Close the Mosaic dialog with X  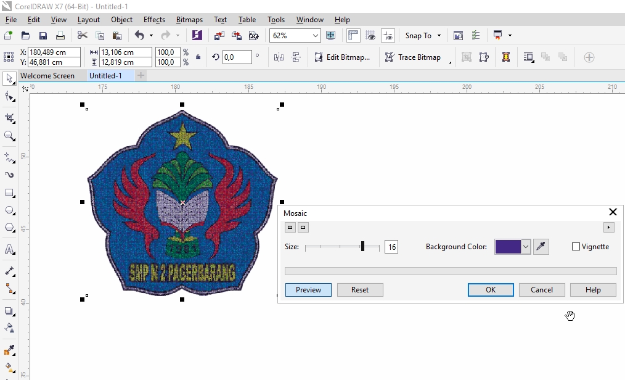[613, 212]
